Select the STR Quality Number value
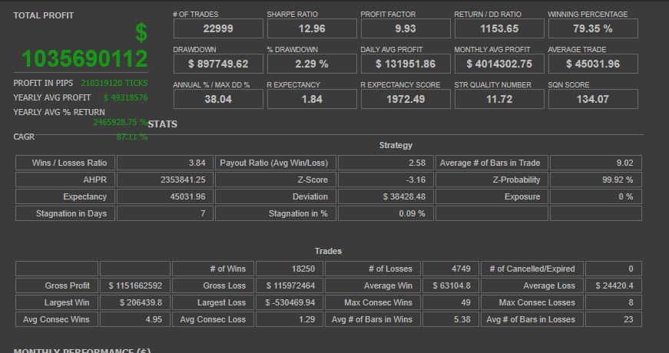The image size is (669, 353). (x=499, y=100)
